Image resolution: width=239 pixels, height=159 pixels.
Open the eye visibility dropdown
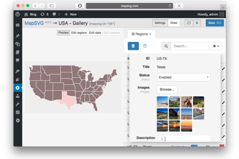pos(216,46)
